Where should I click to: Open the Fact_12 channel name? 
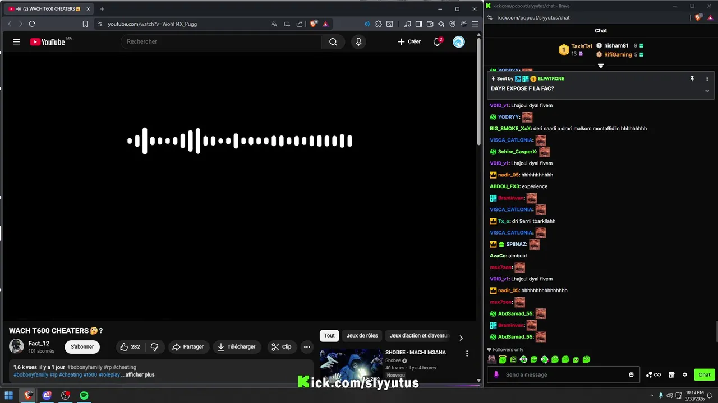click(x=39, y=344)
